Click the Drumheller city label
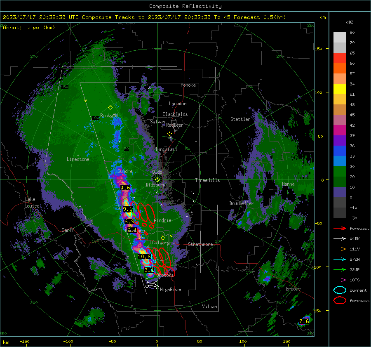This screenshot has width=371, height=347. pyautogui.click(x=242, y=203)
